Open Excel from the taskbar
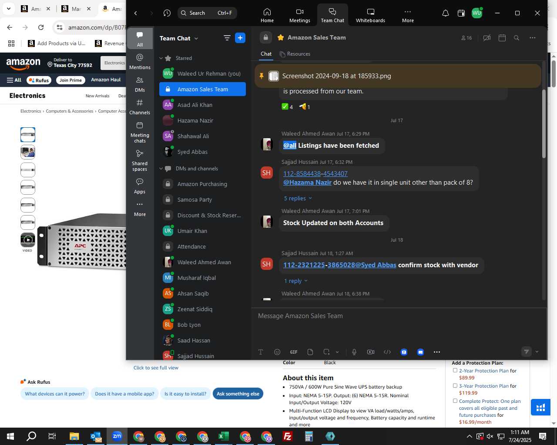 [x=224, y=436]
